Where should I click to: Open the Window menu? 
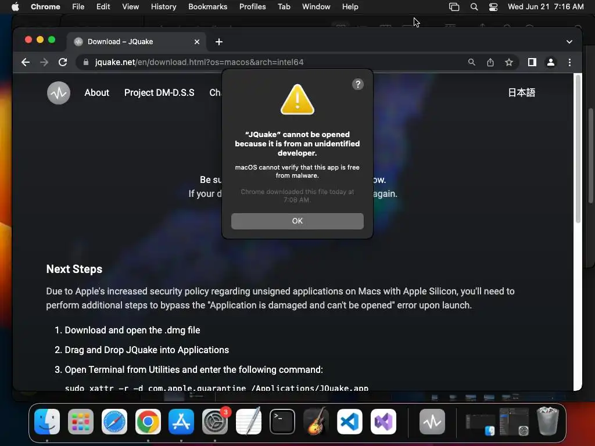coord(316,7)
